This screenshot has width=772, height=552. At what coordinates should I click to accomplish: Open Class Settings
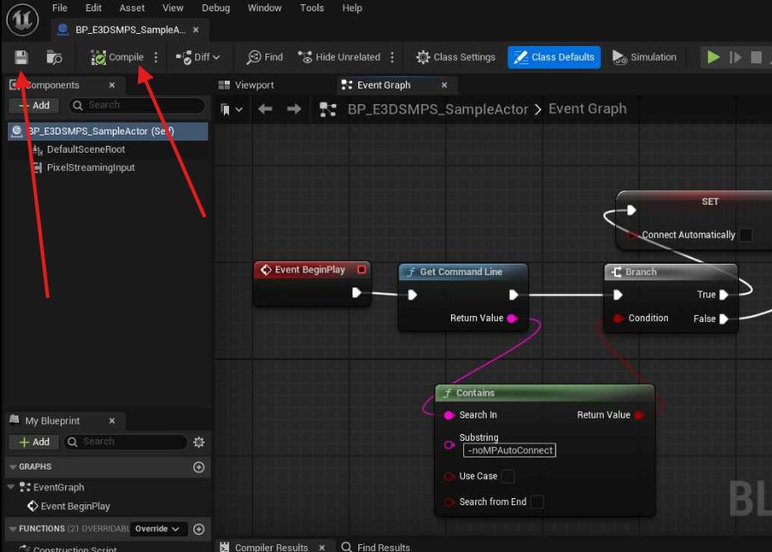455,57
